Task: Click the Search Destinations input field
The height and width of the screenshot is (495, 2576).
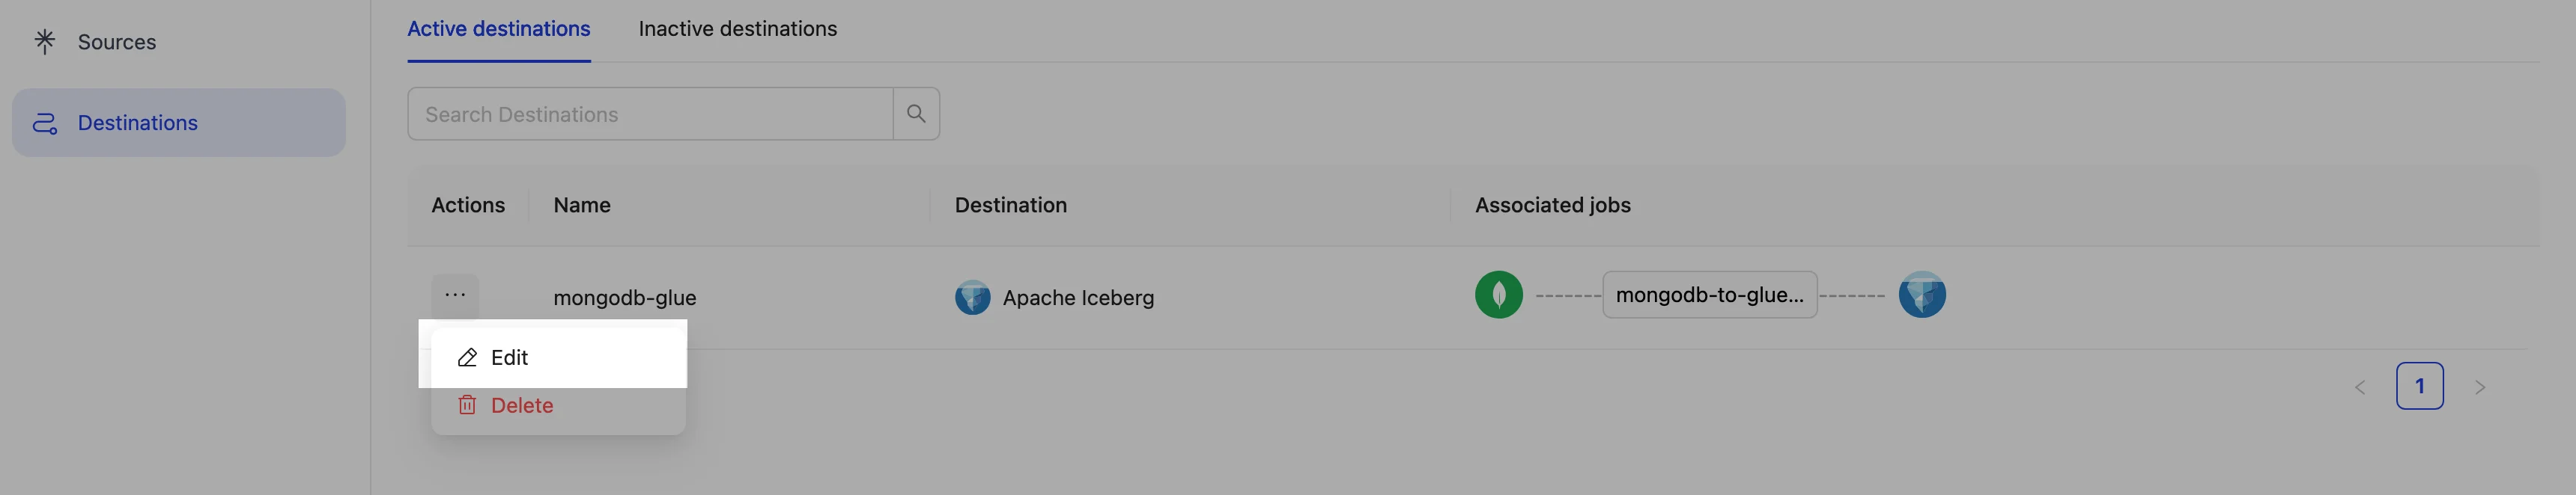Action: (x=650, y=114)
